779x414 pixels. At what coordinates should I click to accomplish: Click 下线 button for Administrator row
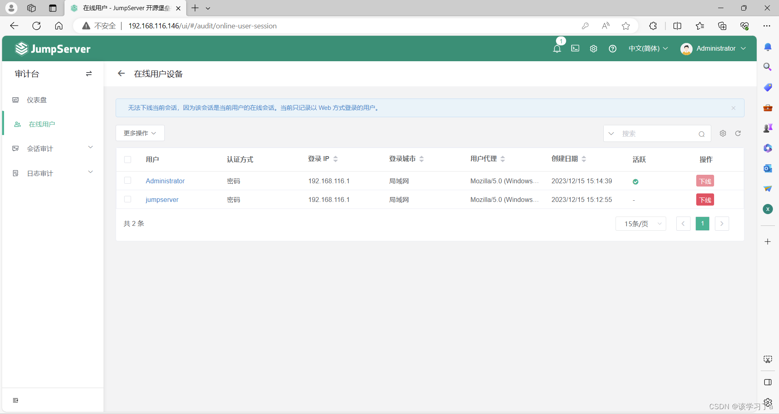pos(705,181)
